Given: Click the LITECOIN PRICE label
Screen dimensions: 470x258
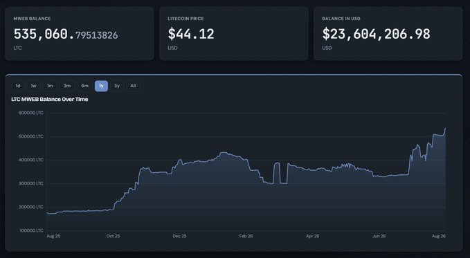Looking at the screenshot, I should point(186,19).
